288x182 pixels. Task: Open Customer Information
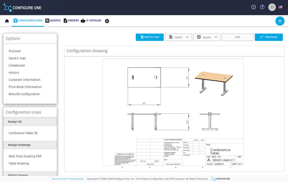(x=24, y=80)
